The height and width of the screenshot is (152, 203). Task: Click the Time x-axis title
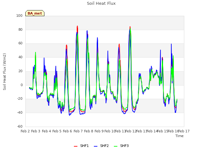point(180,136)
